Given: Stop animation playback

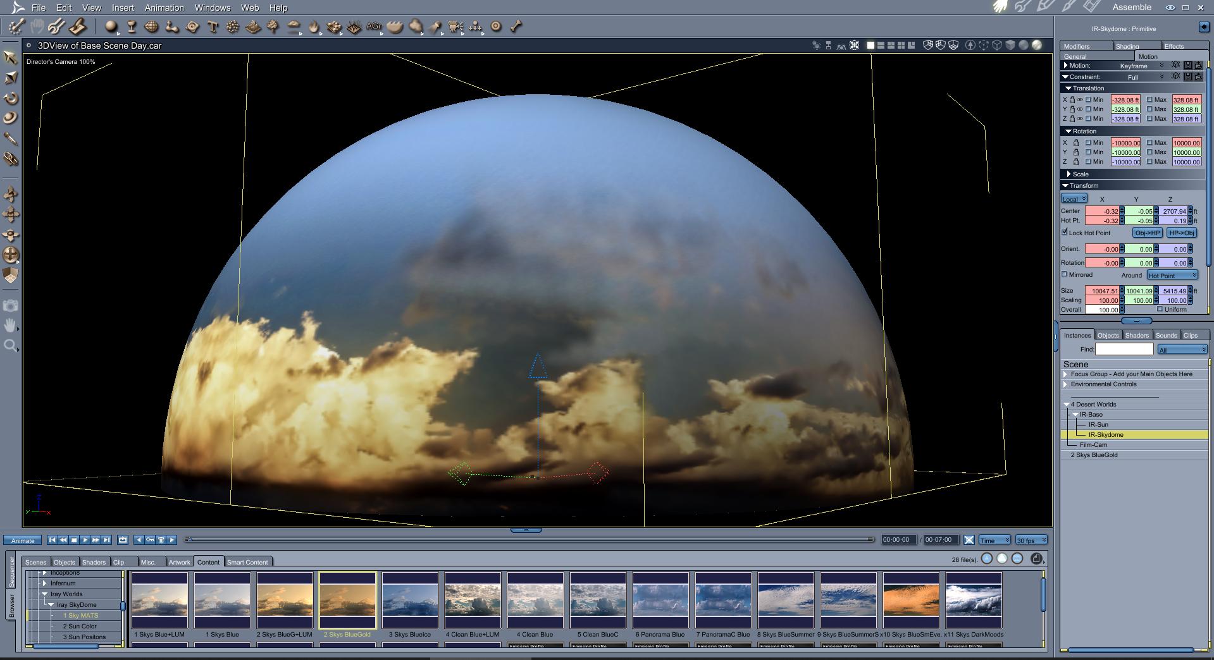Looking at the screenshot, I should pos(74,540).
